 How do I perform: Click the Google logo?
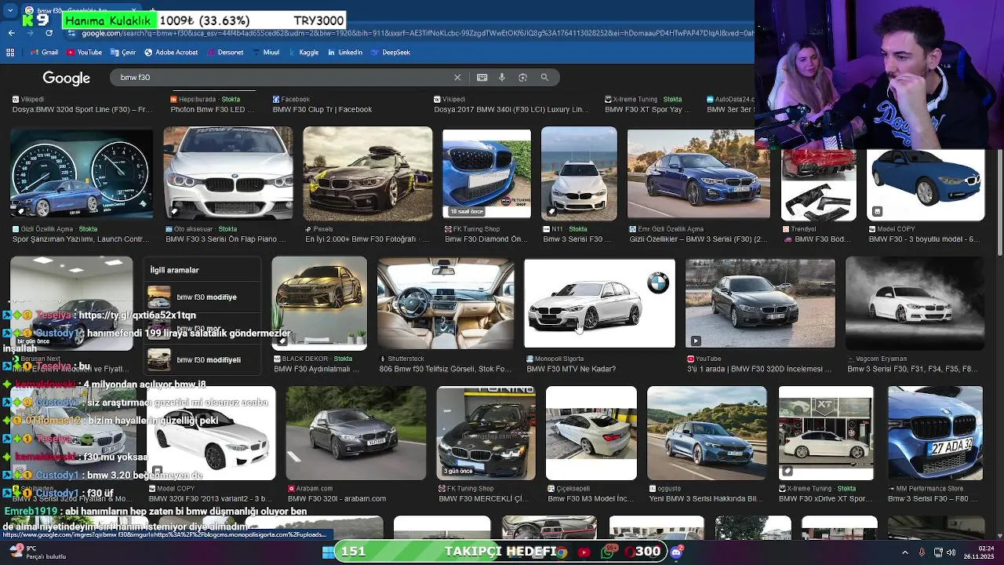[x=66, y=78]
